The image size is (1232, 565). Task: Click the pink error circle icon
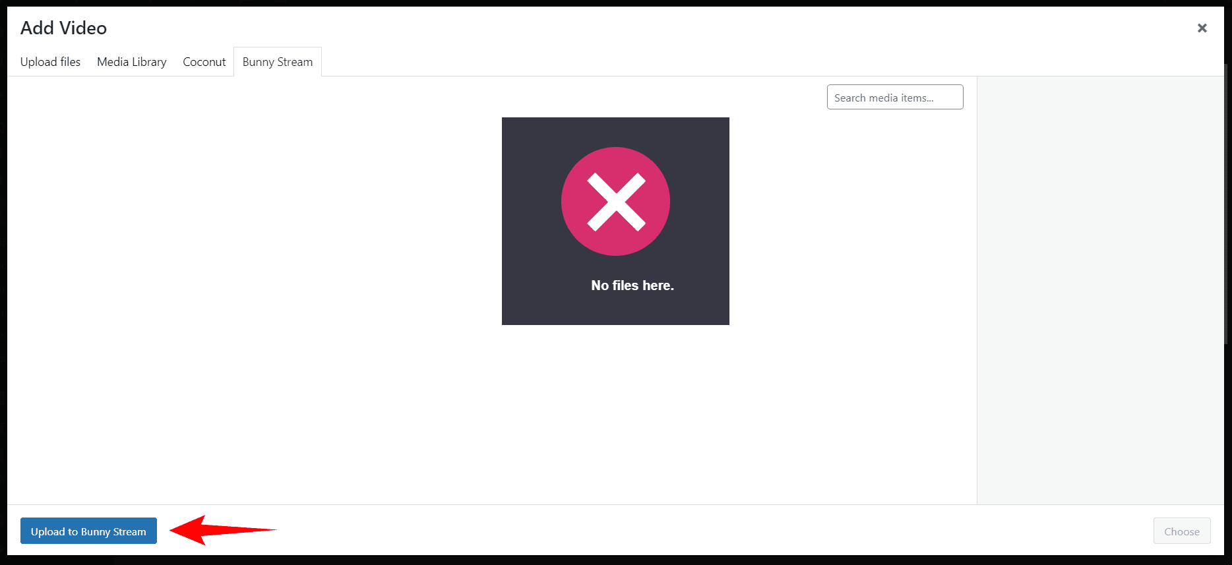pos(615,201)
